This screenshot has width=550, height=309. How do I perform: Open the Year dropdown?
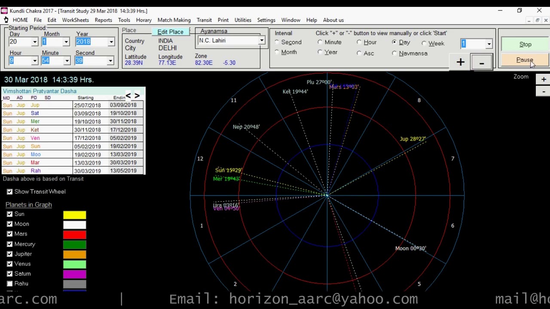[111, 42]
